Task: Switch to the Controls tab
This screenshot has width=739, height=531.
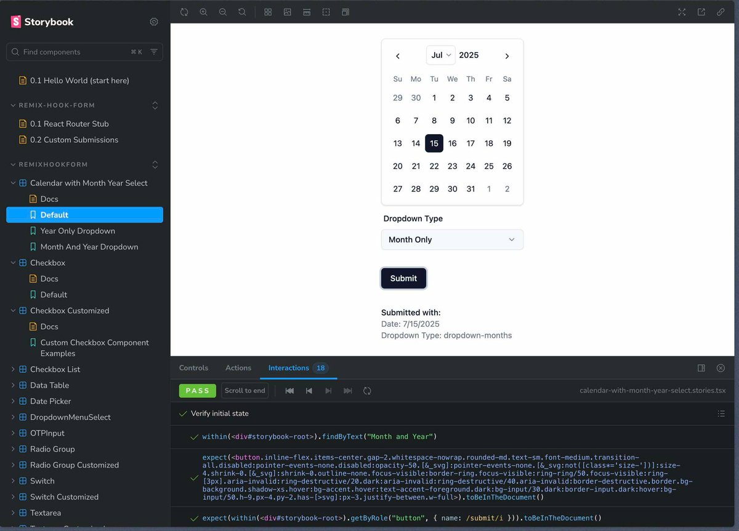Action: click(x=193, y=368)
